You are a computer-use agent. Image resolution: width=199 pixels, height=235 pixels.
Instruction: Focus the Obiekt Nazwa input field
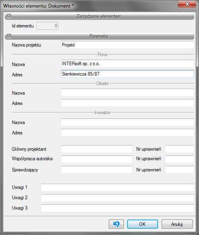tap(128, 93)
